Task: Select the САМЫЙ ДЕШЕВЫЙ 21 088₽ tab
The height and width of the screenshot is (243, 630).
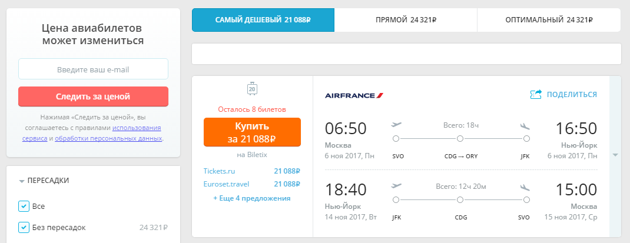Action: pyautogui.click(x=263, y=19)
